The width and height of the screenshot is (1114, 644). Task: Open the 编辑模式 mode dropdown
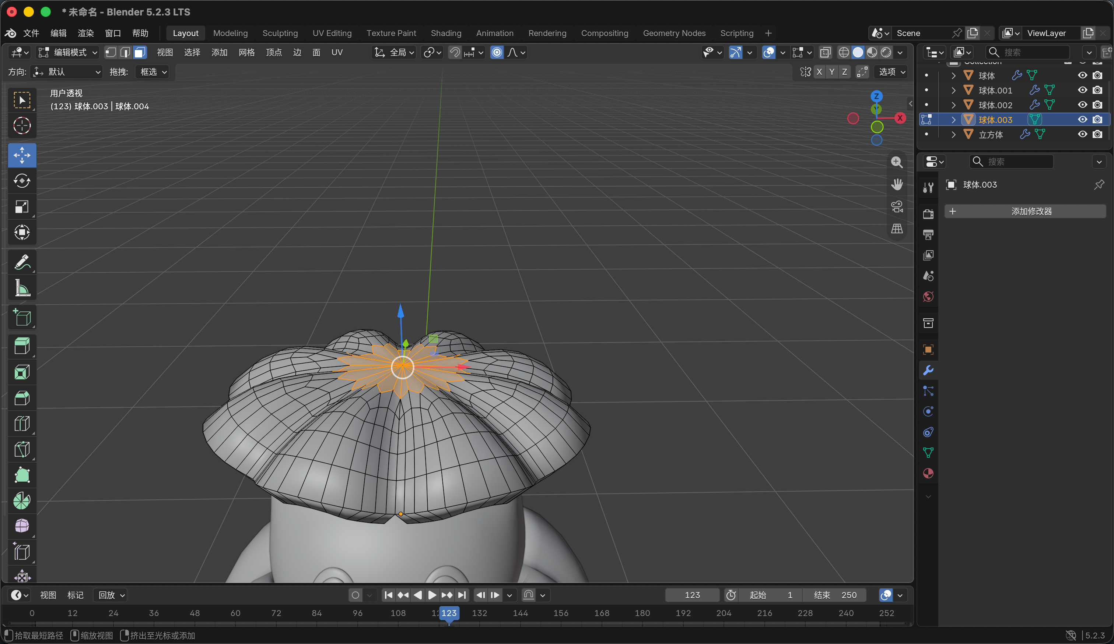tap(68, 53)
